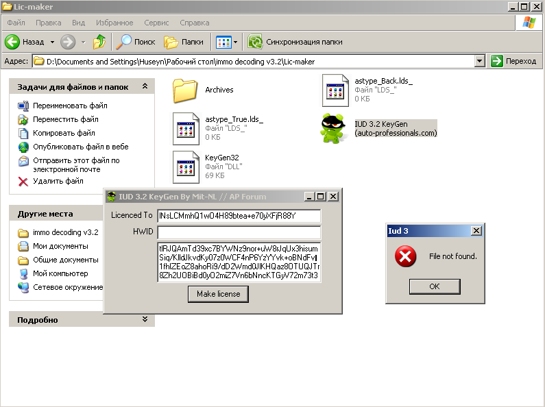
Task: Click the empty HWID input field
Action: click(x=239, y=232)
